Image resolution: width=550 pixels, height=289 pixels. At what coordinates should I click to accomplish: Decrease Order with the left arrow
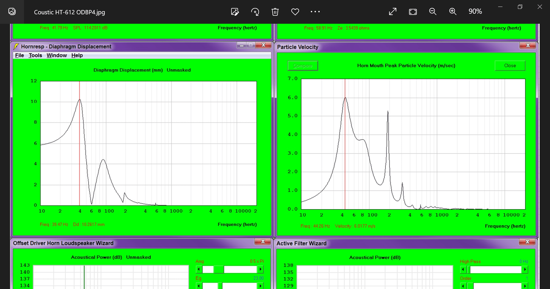coord(463,286)
